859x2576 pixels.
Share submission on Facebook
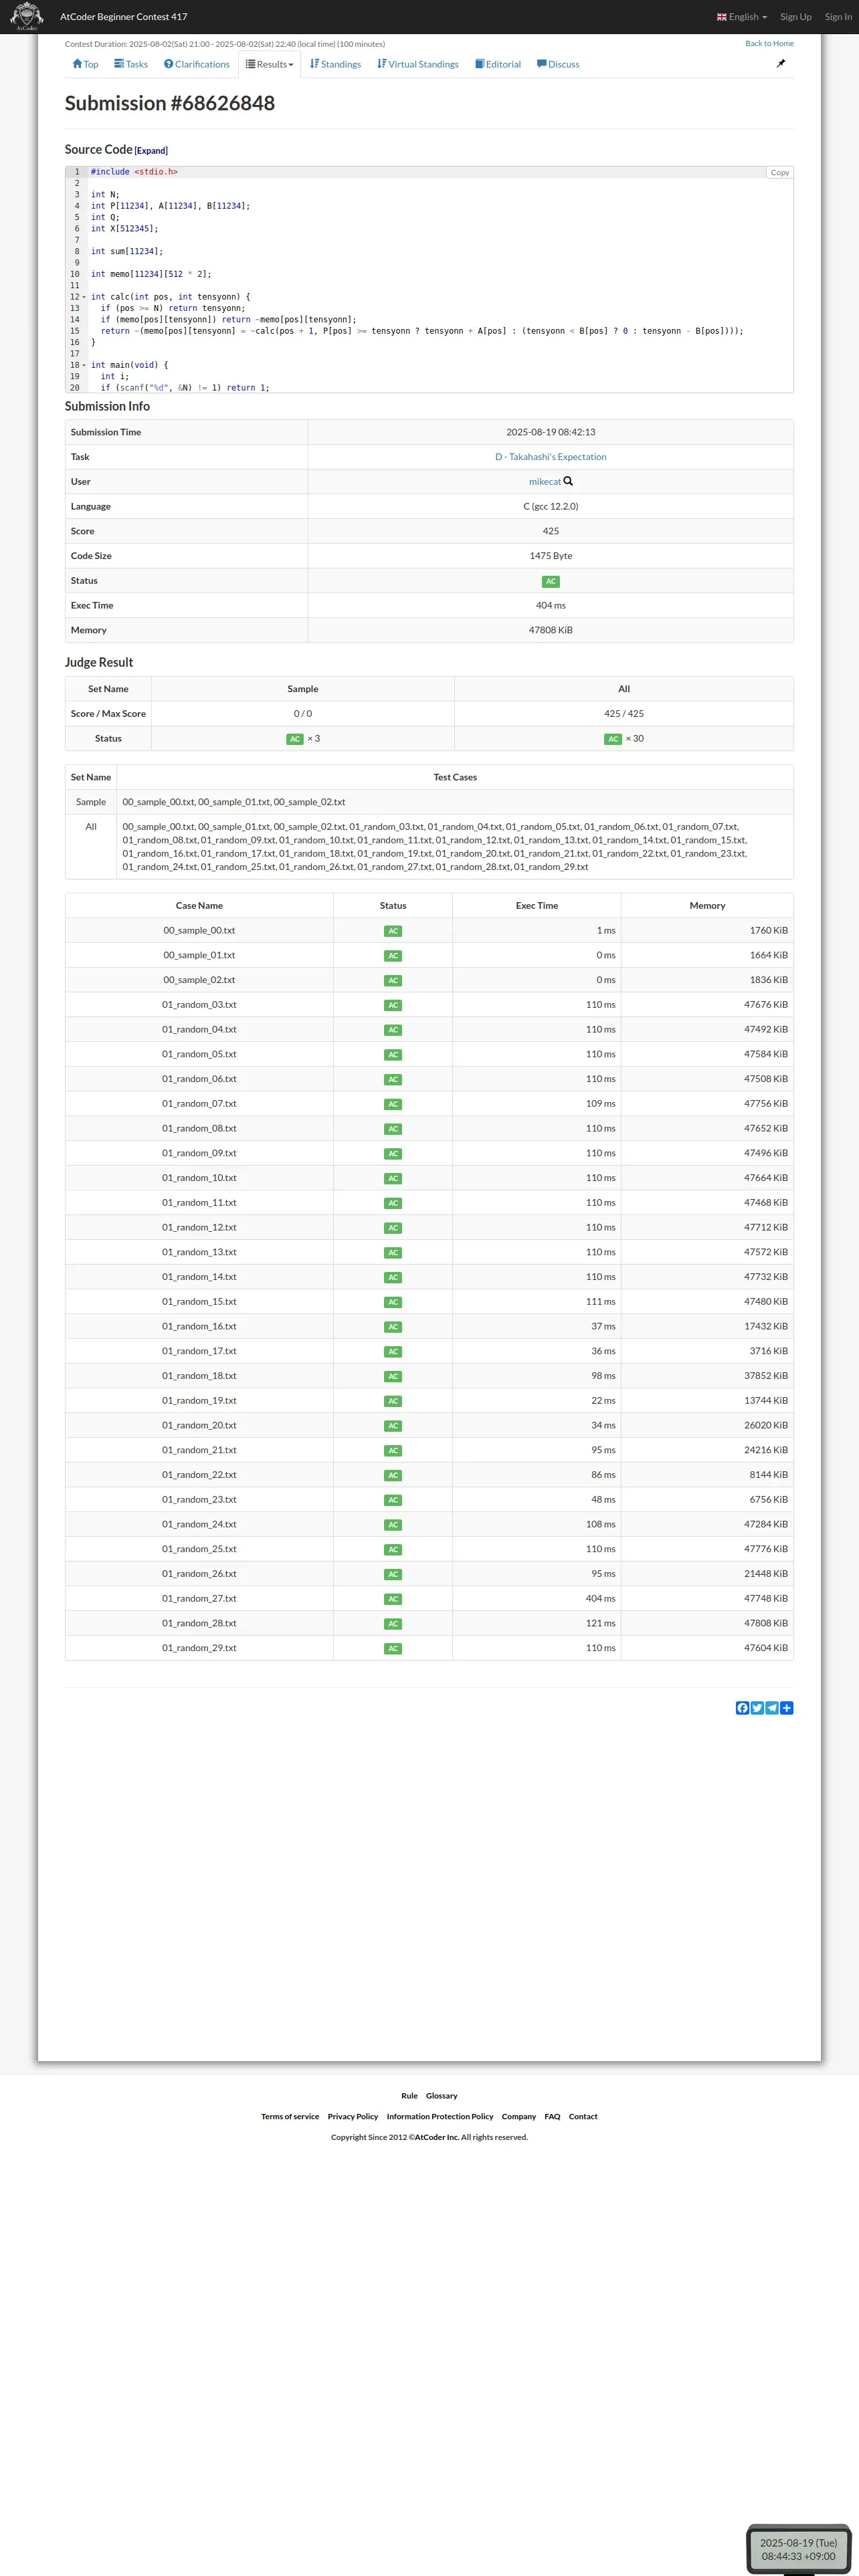click(x=742, y=1708)
